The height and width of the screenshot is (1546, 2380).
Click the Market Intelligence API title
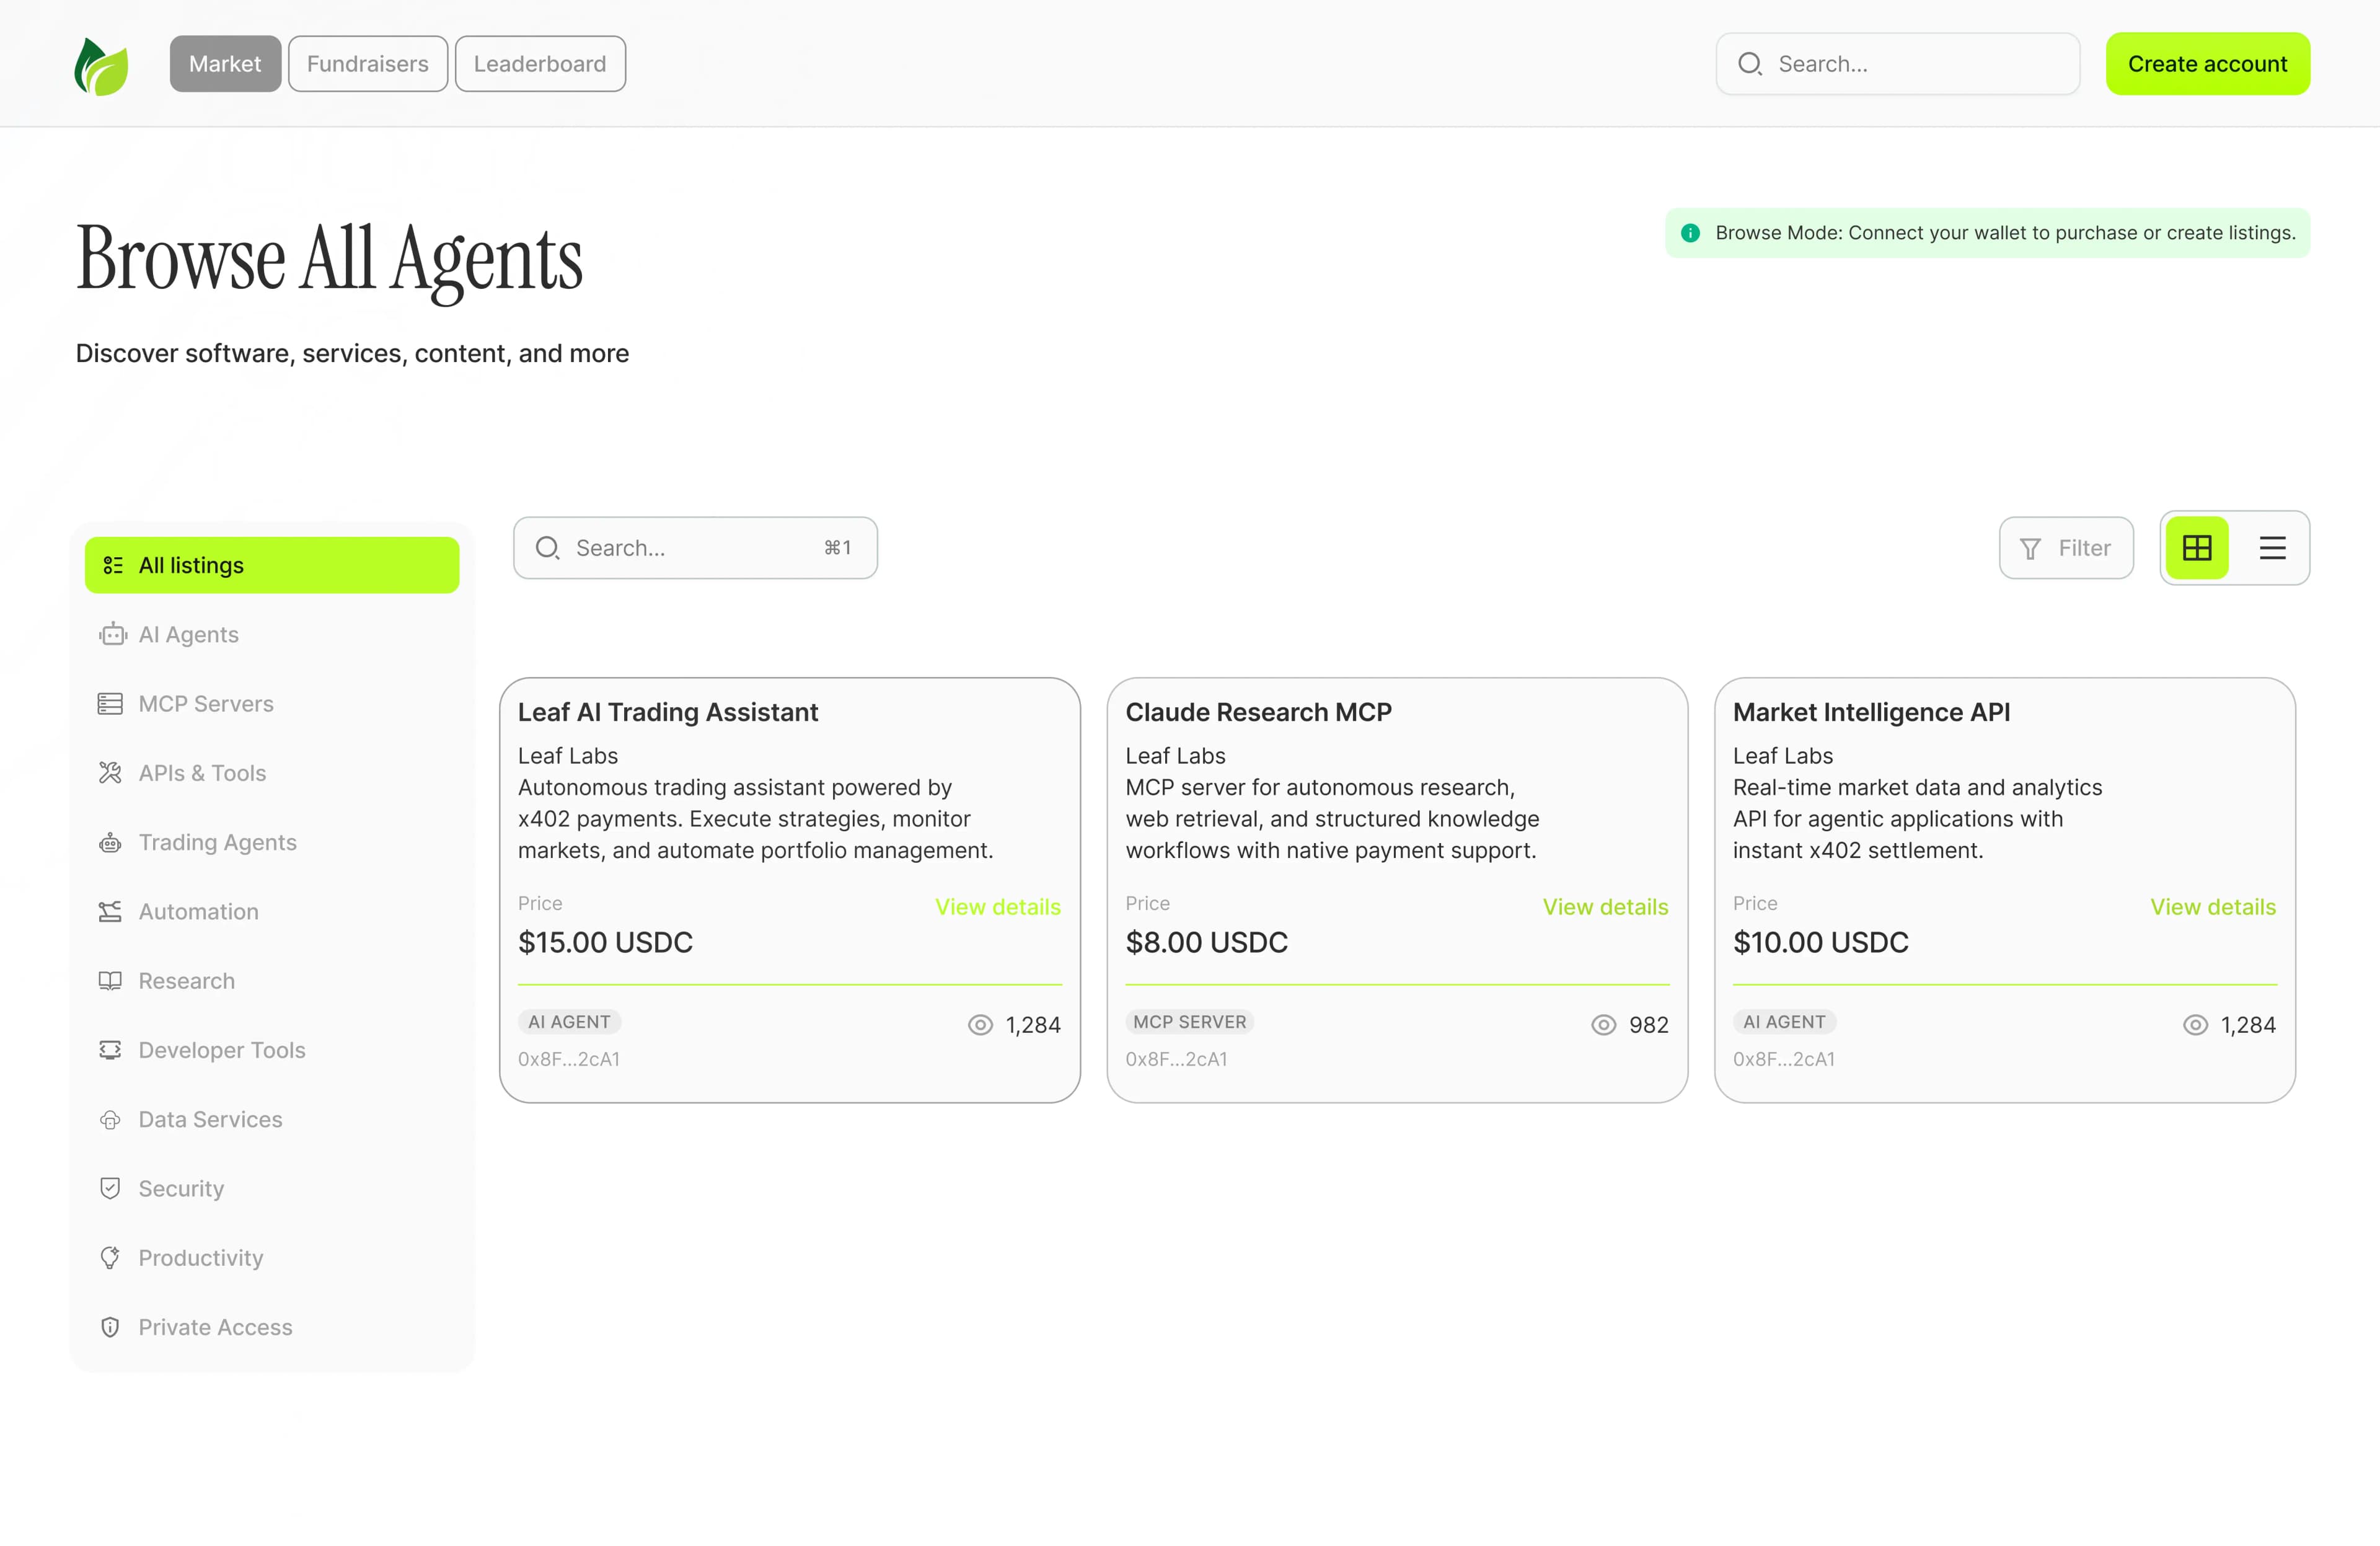(x=1871, y=712)
